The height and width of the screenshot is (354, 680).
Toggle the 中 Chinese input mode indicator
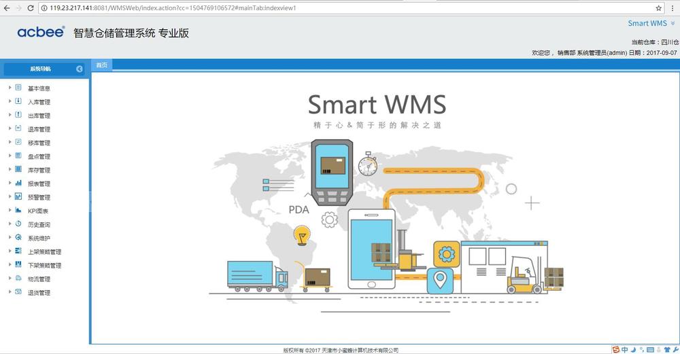[624, 349]
